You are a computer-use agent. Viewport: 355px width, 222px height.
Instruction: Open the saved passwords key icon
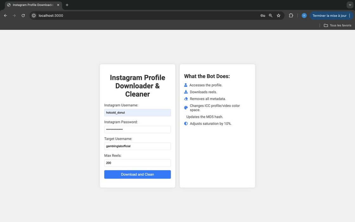263,16
